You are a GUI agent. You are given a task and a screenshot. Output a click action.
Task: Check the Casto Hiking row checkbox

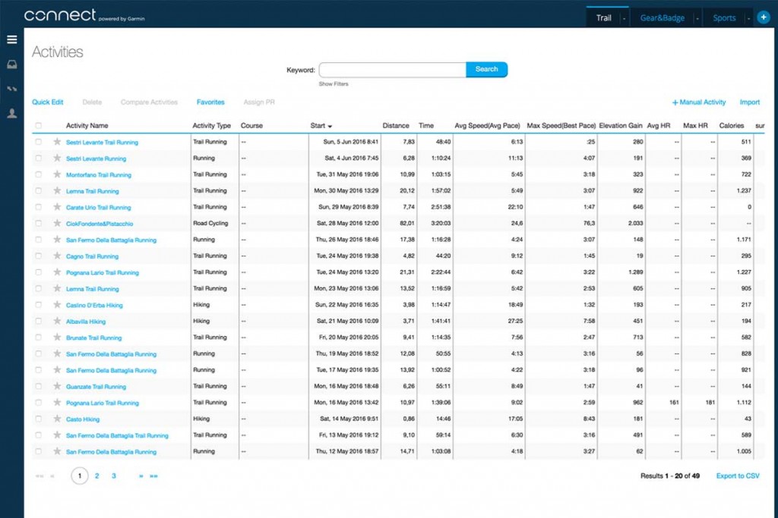(38, 419)
